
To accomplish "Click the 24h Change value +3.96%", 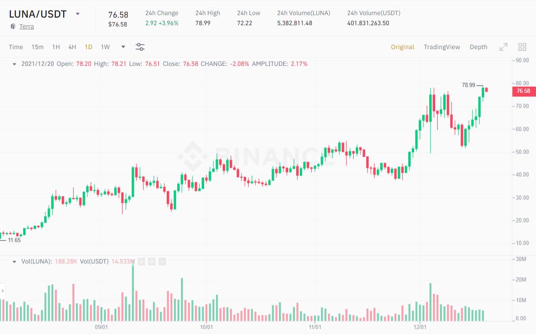I will pyautogui.click(x=168, y=23).
